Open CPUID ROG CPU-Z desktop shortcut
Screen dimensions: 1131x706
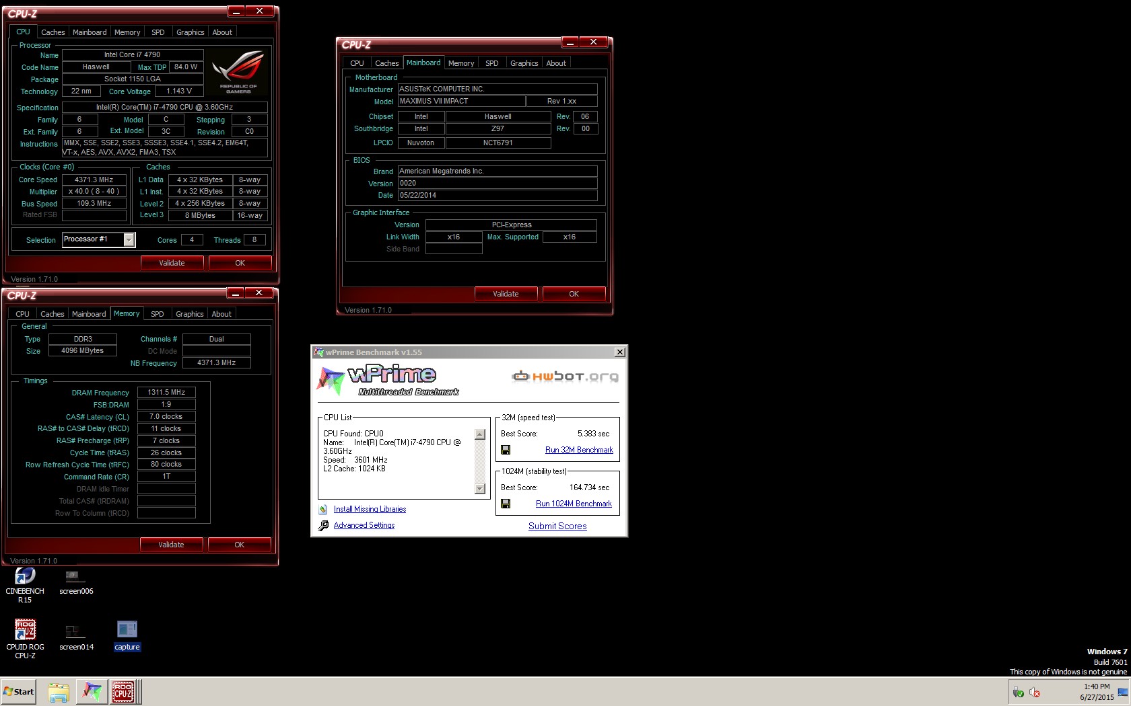pyautogui.click(x=25, y=639)
